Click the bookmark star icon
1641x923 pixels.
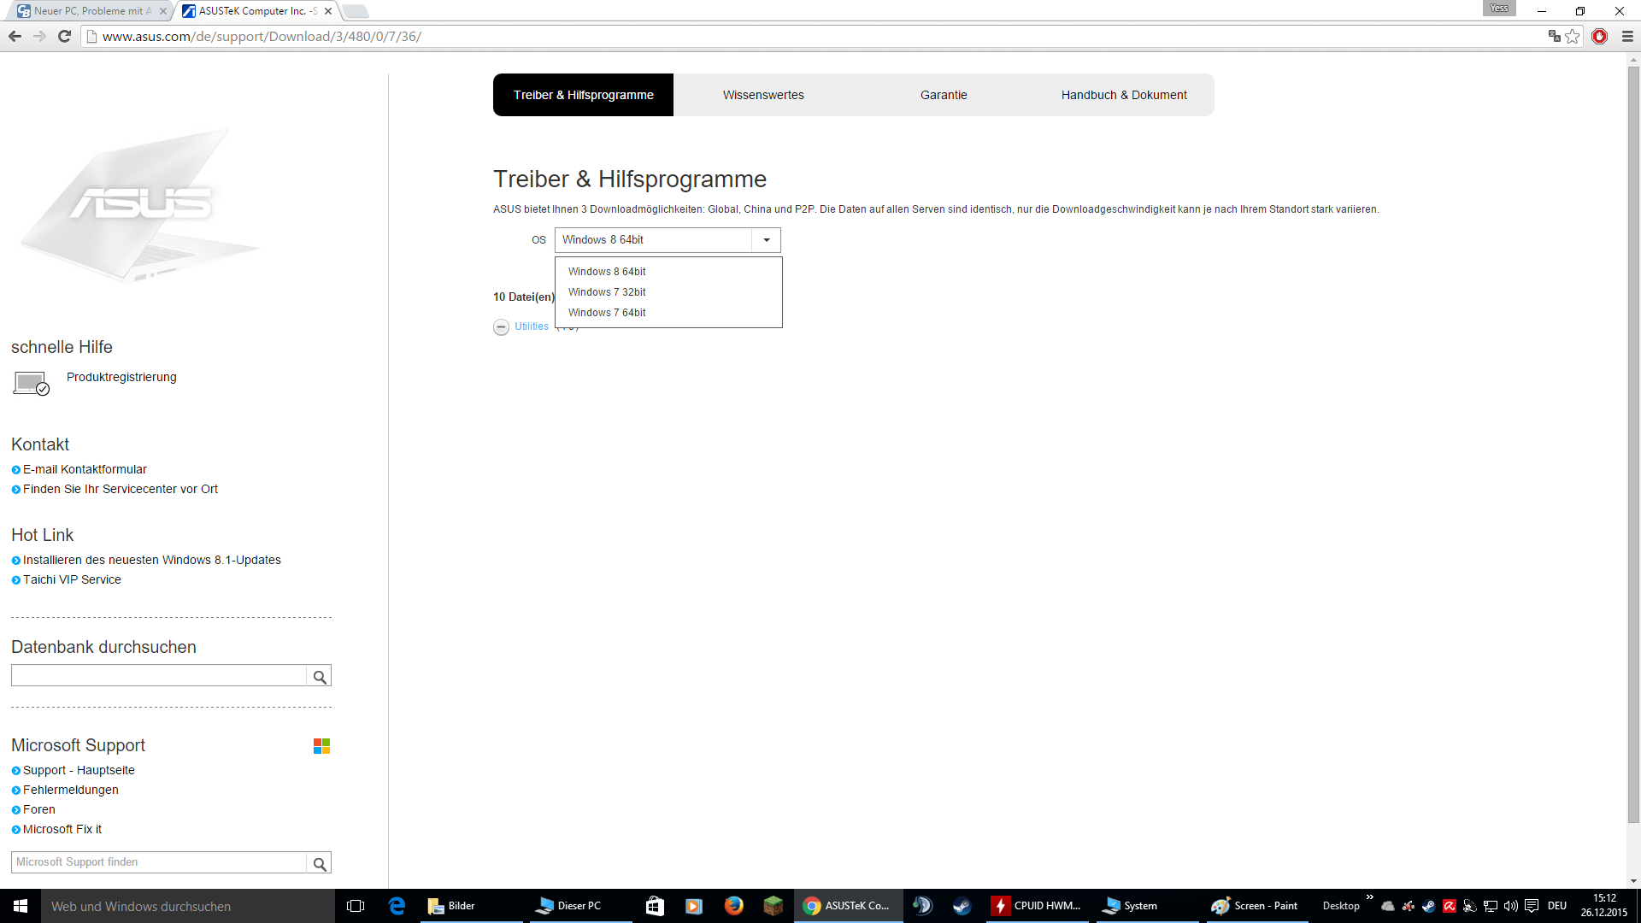(1573, 36)
